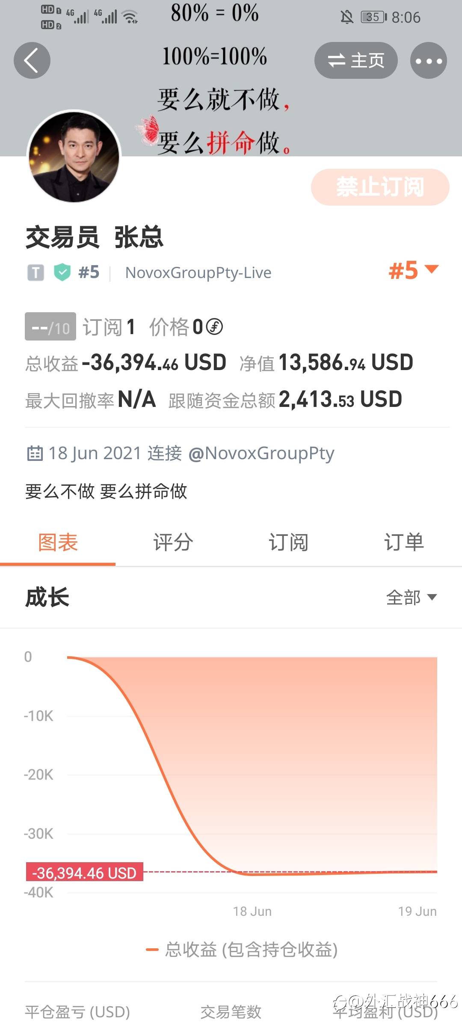Toggle the 总收益 chart legend series
Image resolution: width=462 pixels, height=1028 pixels.
(x=242, y=950)
